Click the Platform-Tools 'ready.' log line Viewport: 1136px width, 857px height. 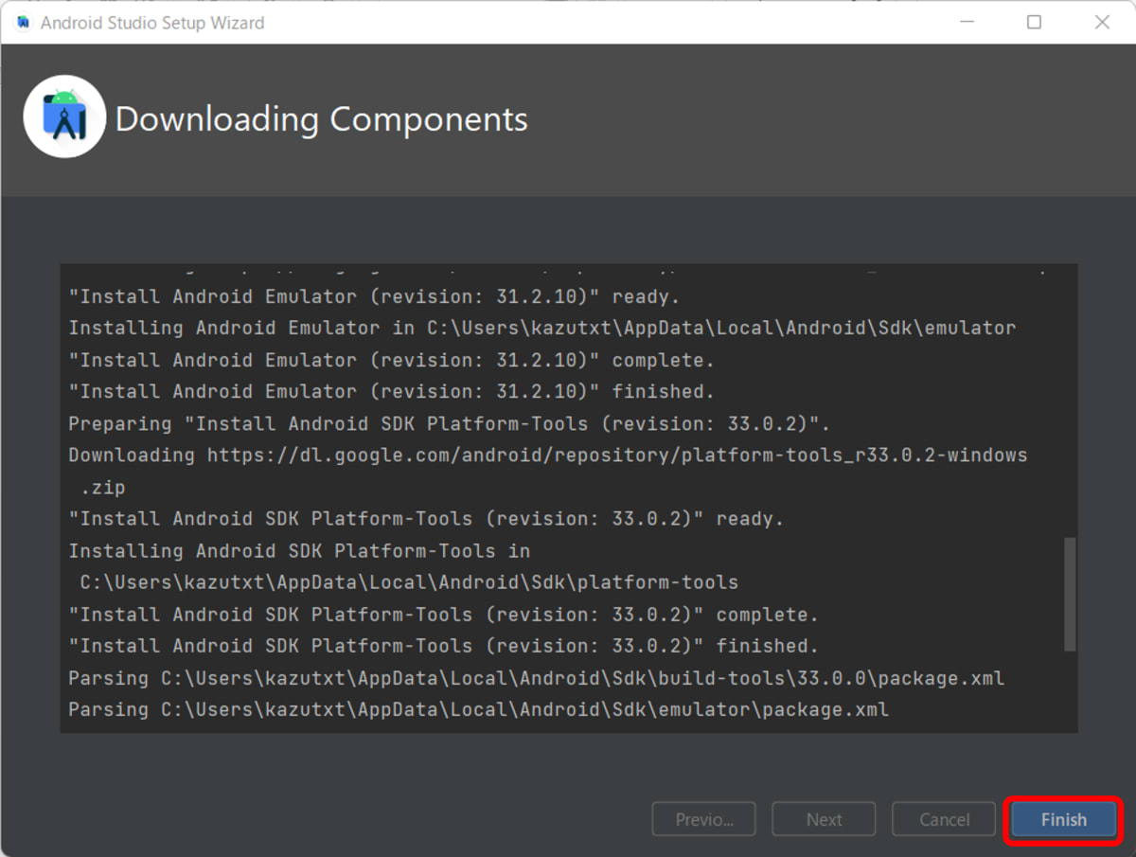pyautogui.click(x=426, y=519)
